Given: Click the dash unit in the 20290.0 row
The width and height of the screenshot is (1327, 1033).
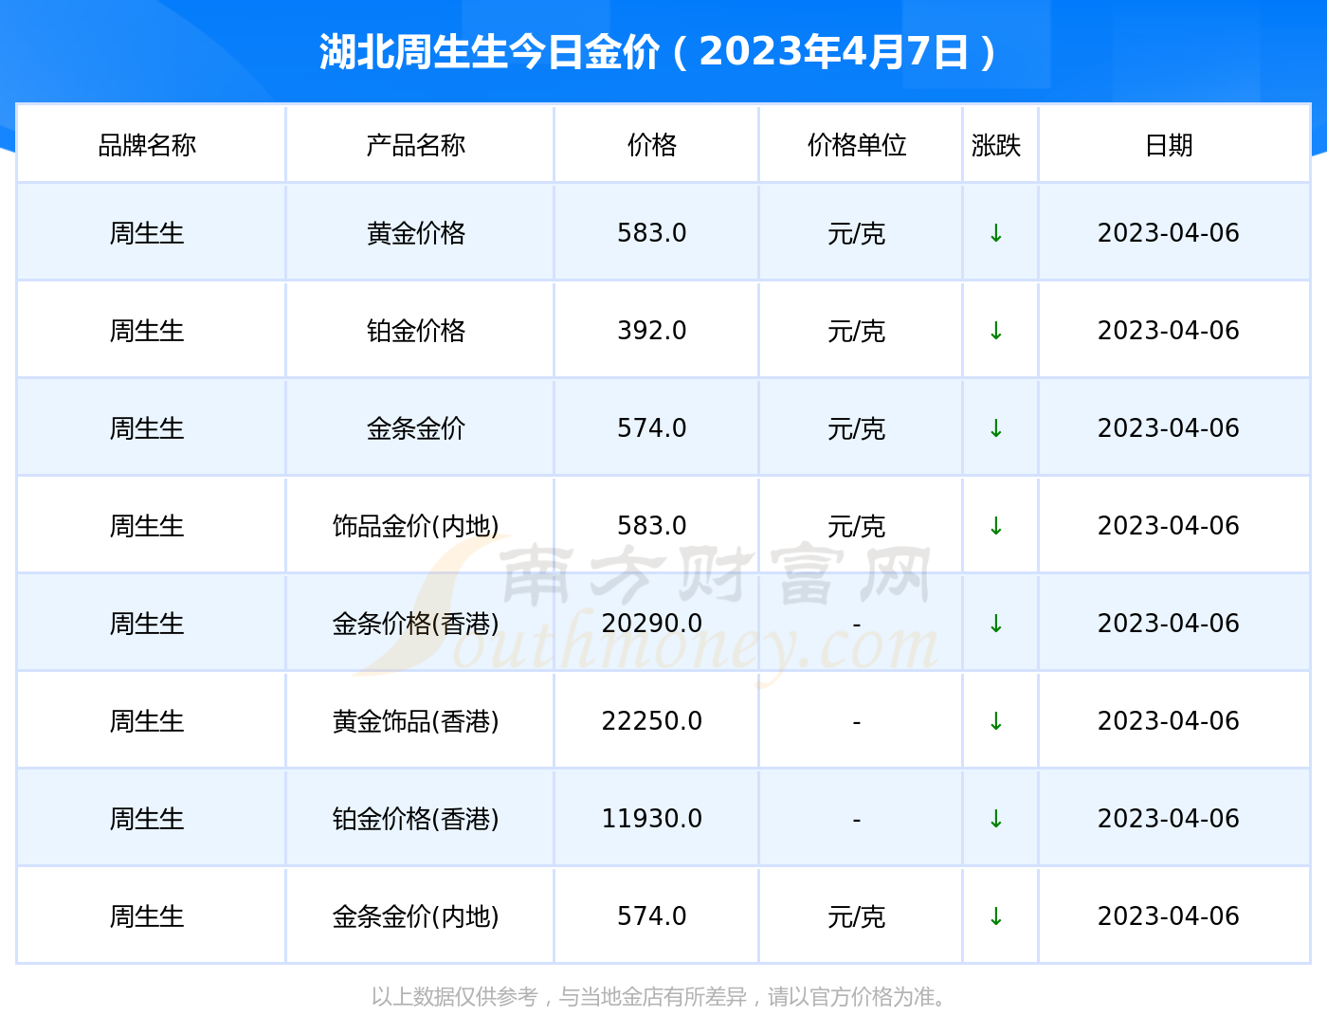Looking at the screenshot, I should [857, 625].
